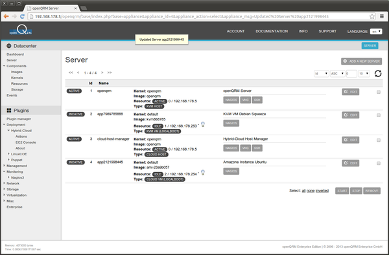This screenshot has width=389, height=255.
Task: Click the browser back arrow
Action: tap(6, 16)
